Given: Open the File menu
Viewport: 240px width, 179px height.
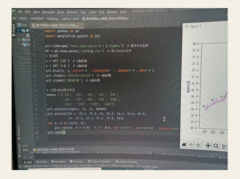Looking at the screenshot, I should (x=20, y=12).
